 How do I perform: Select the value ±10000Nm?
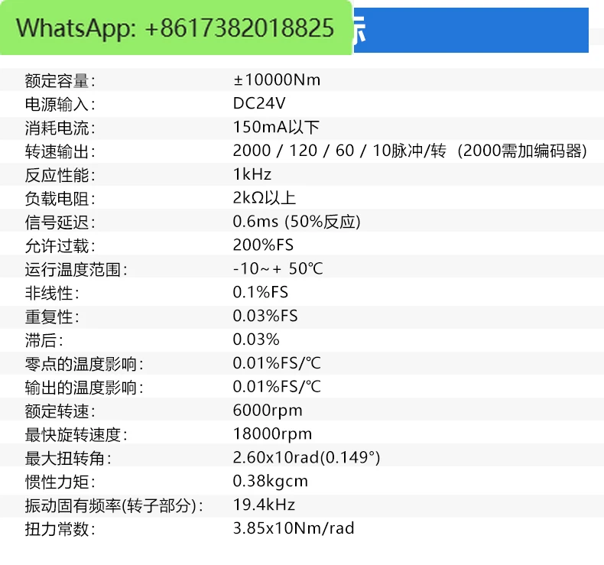[x=277, y=80]
